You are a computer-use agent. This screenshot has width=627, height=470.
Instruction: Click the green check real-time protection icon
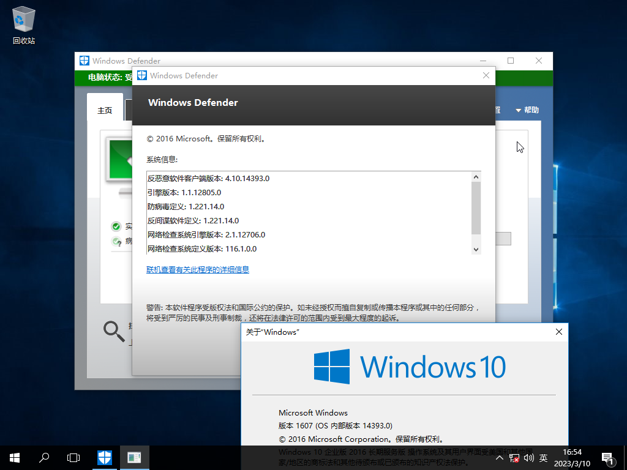pyautogui.click(x=116, y=226)
